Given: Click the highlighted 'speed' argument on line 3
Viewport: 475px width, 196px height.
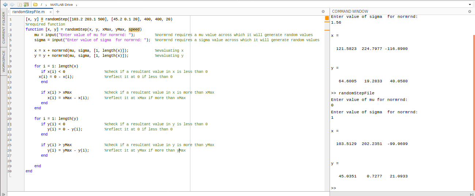Looking at the screenshot, I should tap(134, 30).
